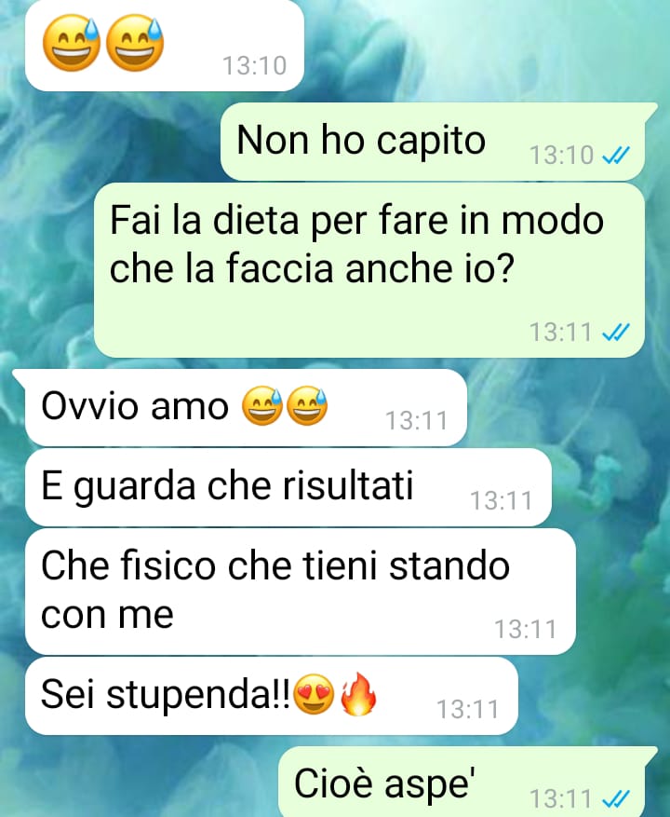Select the 'Fai la dieta' message bubble
Image resolution: width=670 pixels, height=817 pixels.
coord(369,270)
